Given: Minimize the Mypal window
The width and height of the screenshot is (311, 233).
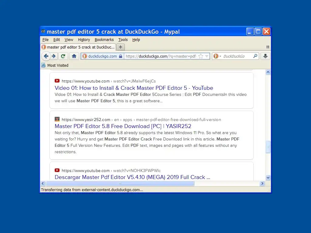Looking at the screenshot, I should pyautogui.click(x=250, y=32).
